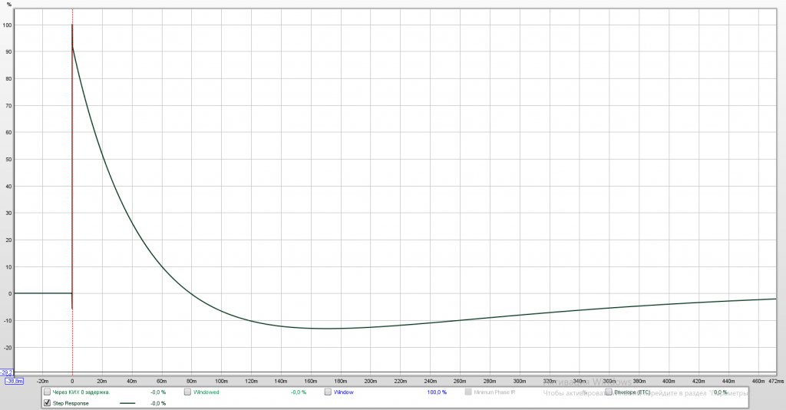This screenshot has width=786, height=410.
Task: Click the Step Response line color sample
Action: (x=128, y=404)
